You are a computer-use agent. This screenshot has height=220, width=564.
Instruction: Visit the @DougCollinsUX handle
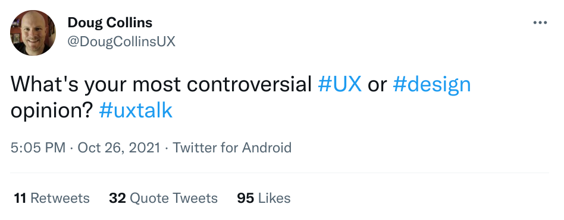coord(121,42)
